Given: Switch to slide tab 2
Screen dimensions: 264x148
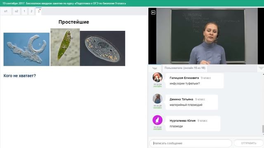Looking at the screenshot, I should [x=31, y=11].
